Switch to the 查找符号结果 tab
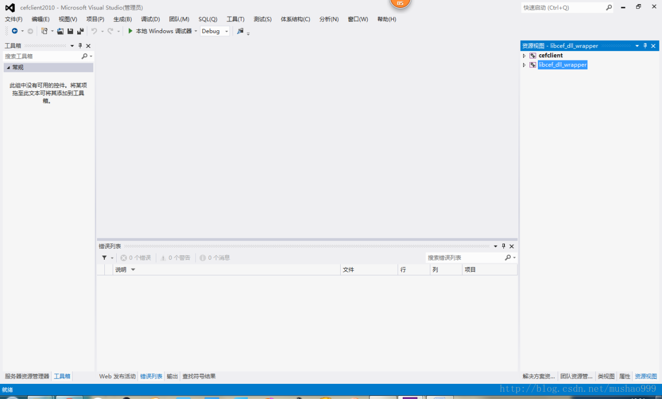 (x=199, y=376)
